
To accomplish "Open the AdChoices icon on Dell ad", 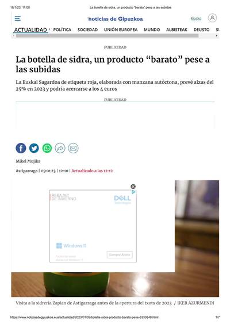I will 134,192.
